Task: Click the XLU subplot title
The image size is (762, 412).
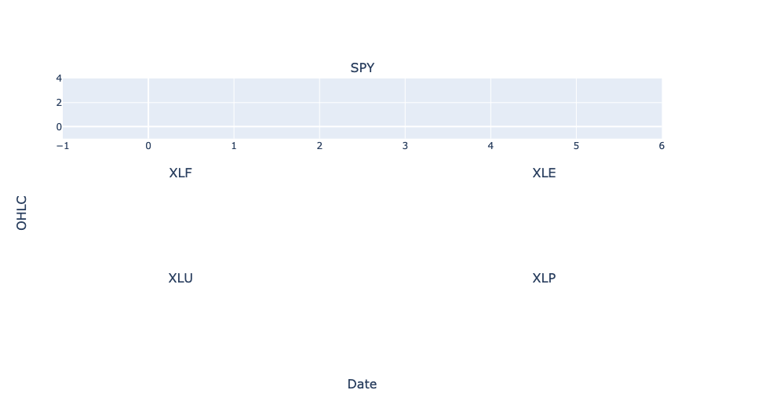Action: pyautogui.click(x=180, y=279)
